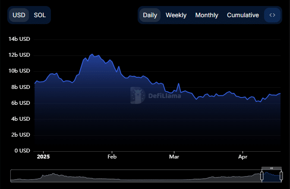This screenshot has height=189, width=290.
Task: Click the grip bar atop selected range
Action: tap(271, 168)
